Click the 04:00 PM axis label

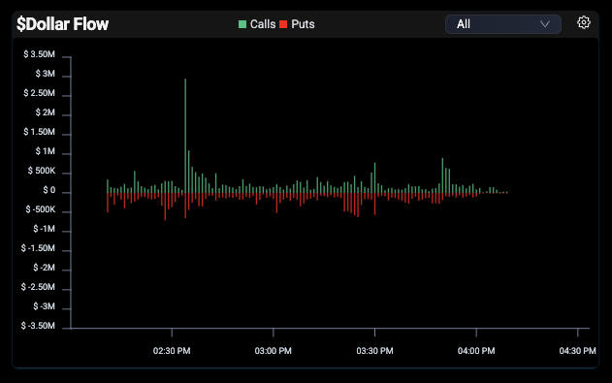point(476,351)
